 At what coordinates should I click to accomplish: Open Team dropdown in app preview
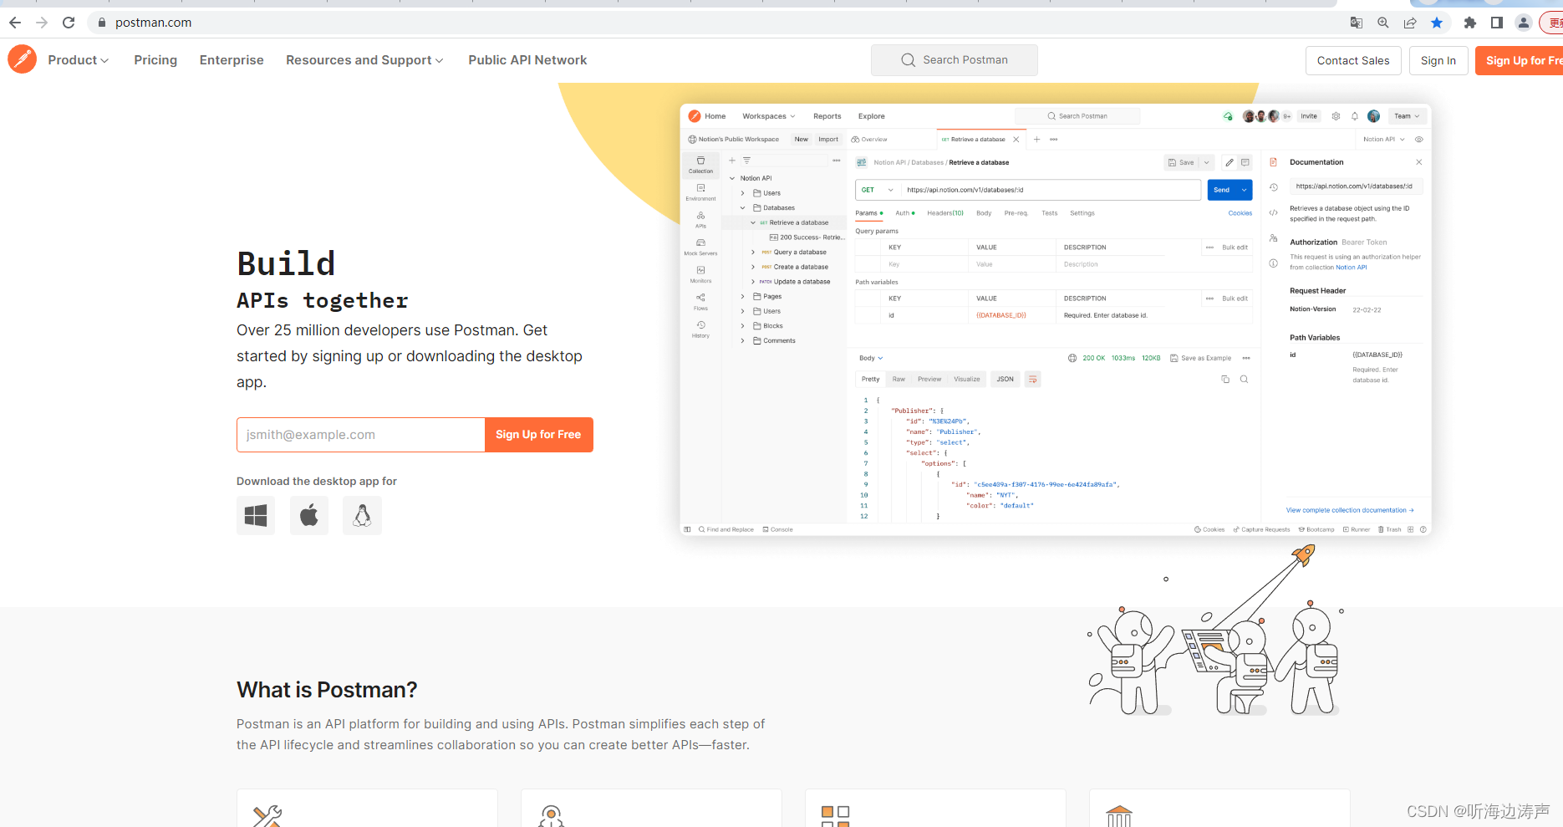[x=1407, y=116]
